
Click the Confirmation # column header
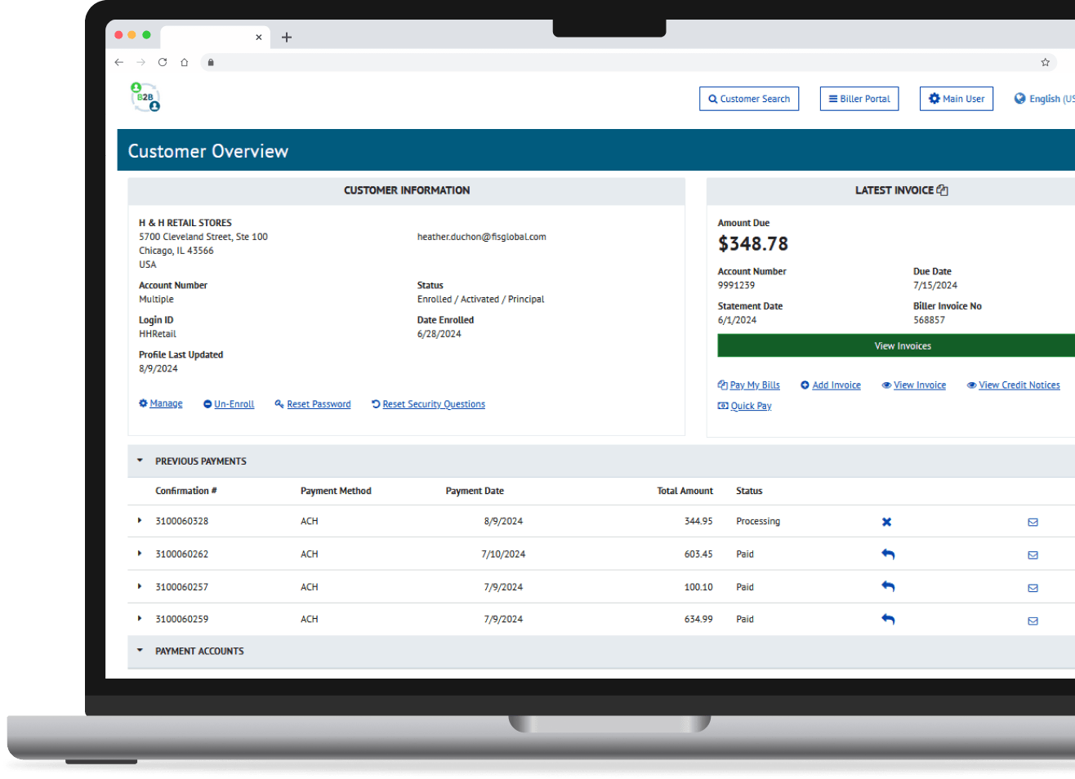pos(186,491)
